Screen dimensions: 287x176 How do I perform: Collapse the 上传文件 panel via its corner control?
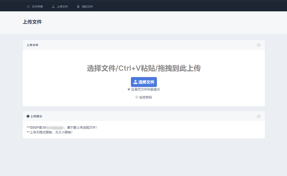(258, 45)
